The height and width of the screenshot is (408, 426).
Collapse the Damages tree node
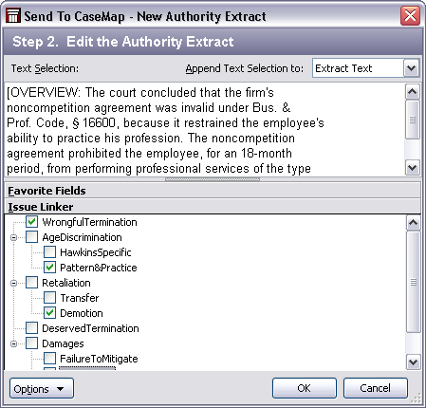point(13,343)
